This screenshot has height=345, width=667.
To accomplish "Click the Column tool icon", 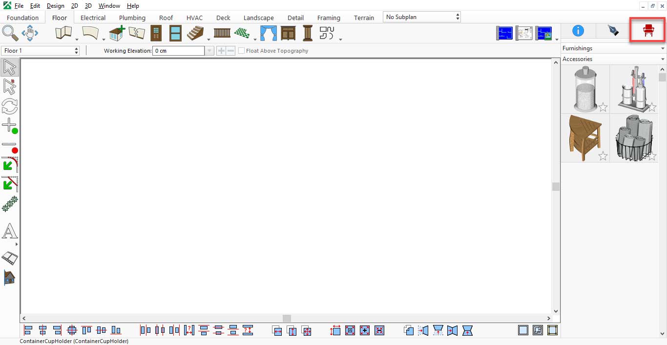I will [x=308, y=33].
